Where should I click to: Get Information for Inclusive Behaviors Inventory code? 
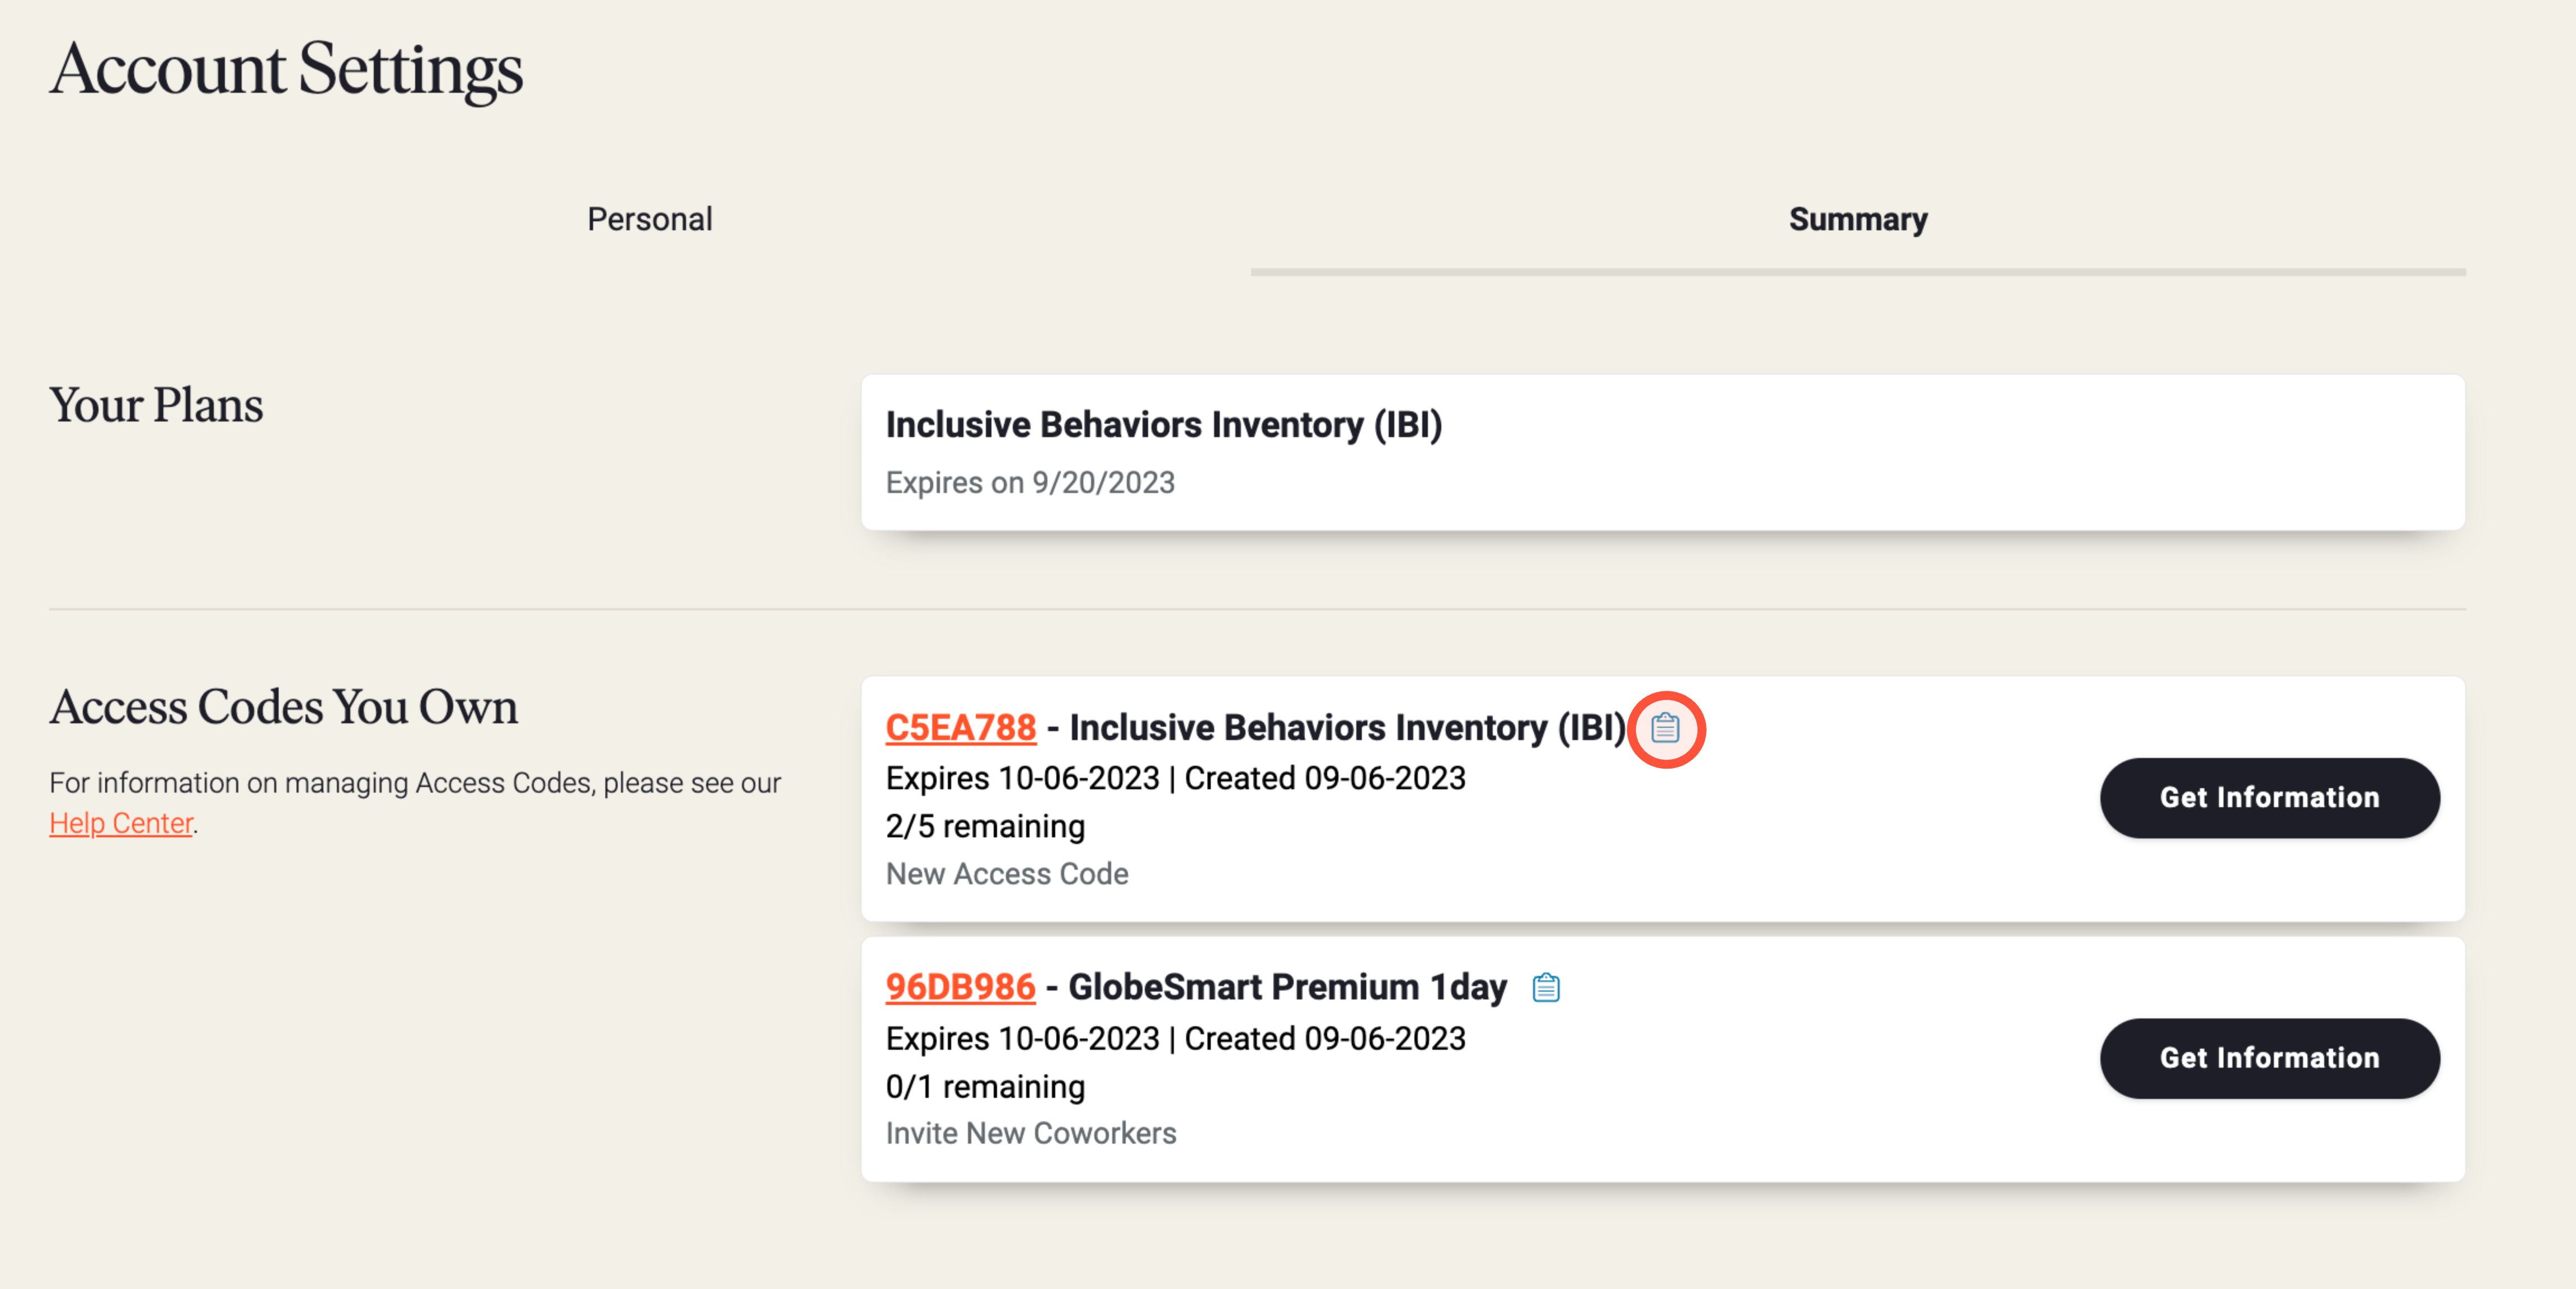2269,798
